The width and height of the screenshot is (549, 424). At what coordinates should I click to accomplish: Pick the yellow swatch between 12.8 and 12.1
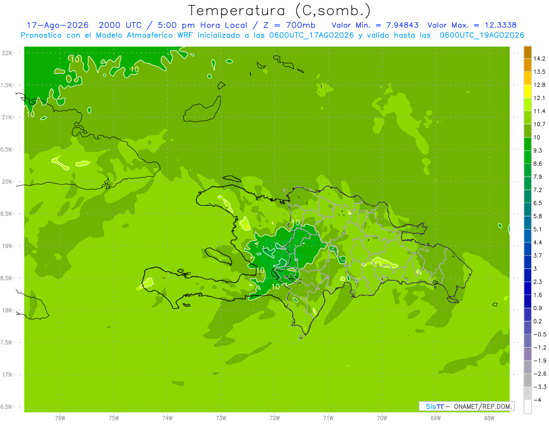527,91
